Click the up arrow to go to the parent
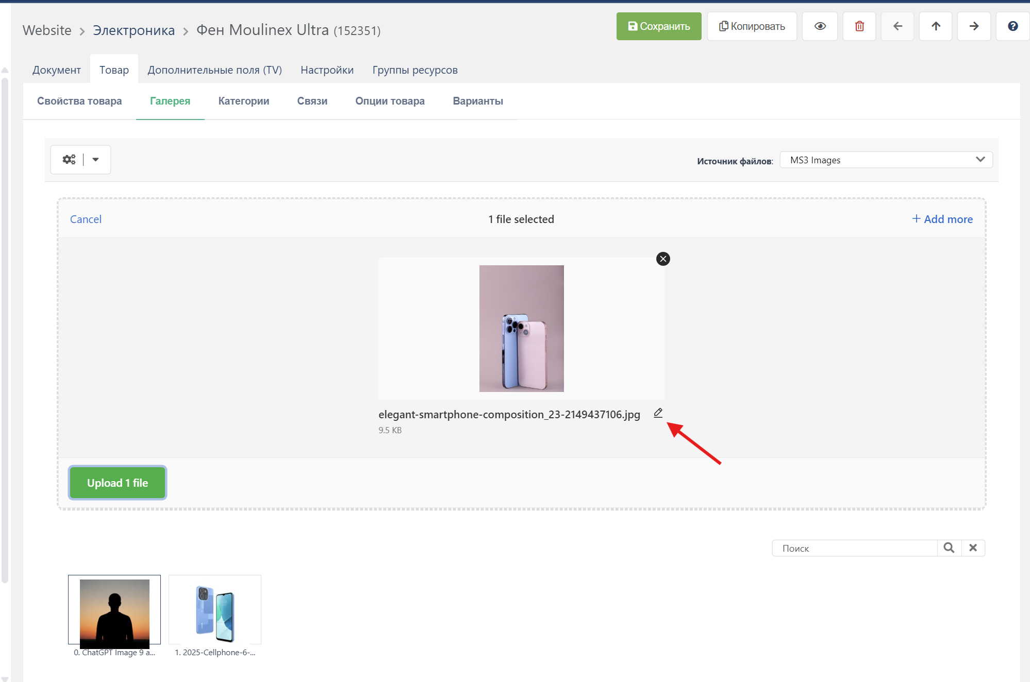Image resolution: width=1030 pixels, height=682 pixels. 936,26
